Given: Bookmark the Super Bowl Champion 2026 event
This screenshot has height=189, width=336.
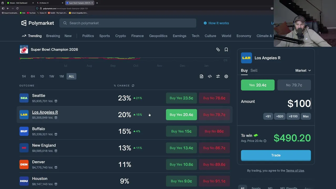Looking at the screenshot, I should pyautogui.click(x=226, y=50).
